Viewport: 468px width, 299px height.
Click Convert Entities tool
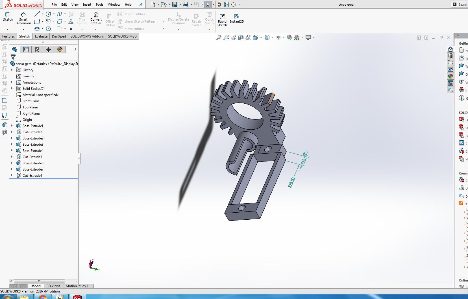(96, 18)
